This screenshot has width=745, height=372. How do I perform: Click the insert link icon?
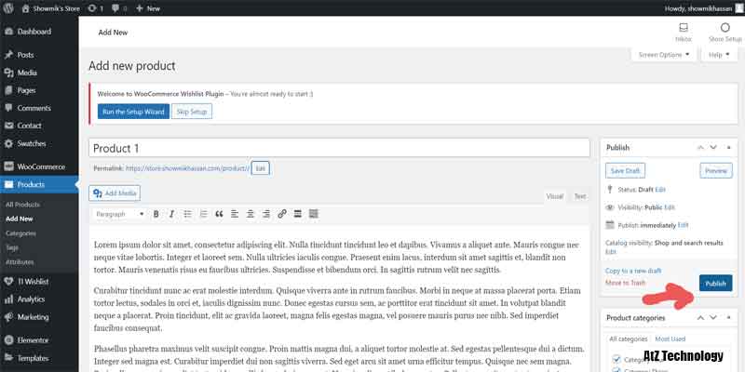click(282, 214)
